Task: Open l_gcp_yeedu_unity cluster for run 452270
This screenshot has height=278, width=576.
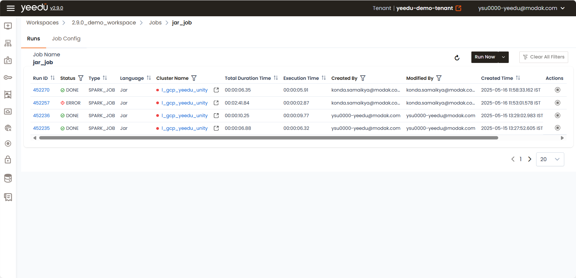Action: 185,90
